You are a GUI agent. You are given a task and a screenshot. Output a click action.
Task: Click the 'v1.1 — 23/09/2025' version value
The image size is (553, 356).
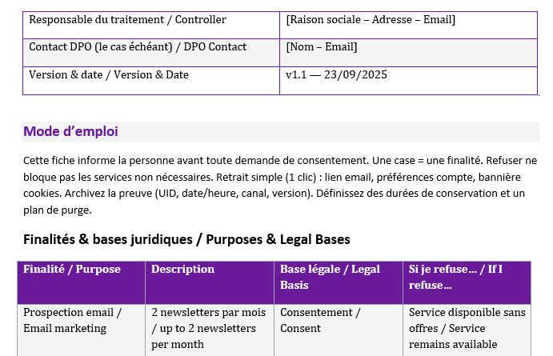(336, 75)
